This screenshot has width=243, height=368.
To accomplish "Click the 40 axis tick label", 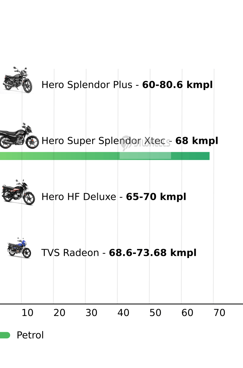I will click(124, 313).
